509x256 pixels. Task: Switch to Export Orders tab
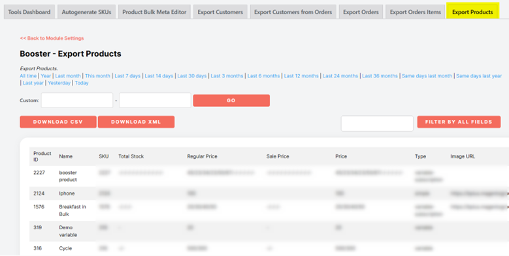(x=361, y=12)
